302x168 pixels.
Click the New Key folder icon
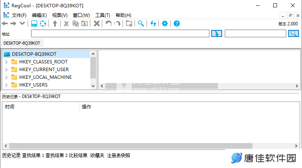point(129,23)
